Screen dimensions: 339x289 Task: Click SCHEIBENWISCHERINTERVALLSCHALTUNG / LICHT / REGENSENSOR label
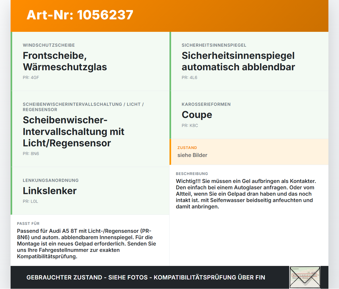coord(83,107)
